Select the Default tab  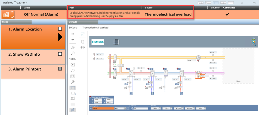(73, 22)
